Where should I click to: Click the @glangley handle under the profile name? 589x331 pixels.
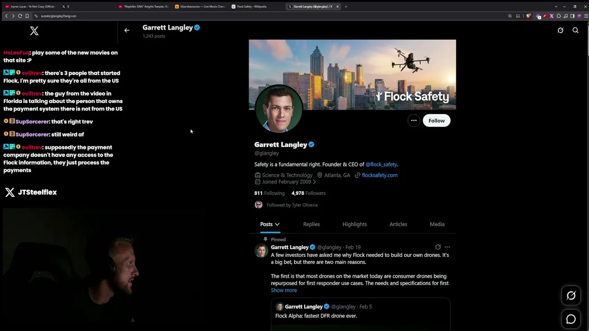[266, 154]
